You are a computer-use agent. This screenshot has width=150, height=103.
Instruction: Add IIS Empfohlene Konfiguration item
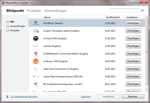[x=133, y=84]
